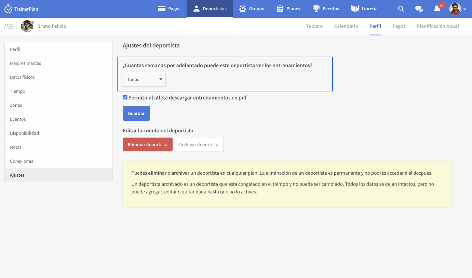This screenshot has width=472, height=278.
Task: Expand the user account avatar menu
Action: click(457, 9)
